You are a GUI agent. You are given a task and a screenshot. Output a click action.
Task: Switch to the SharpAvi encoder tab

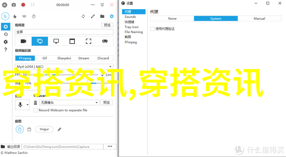(64, 58)
